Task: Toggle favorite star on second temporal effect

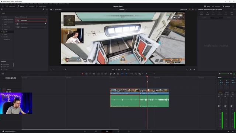Action: point(45,24)
